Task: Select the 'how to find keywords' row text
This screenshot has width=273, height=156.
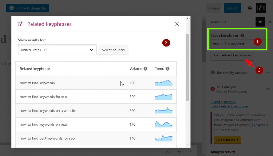Action: [x=37, y=83]
